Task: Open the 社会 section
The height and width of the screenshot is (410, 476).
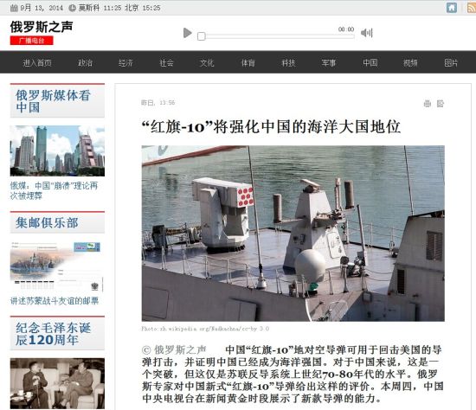Action: (x=166, y=63)
